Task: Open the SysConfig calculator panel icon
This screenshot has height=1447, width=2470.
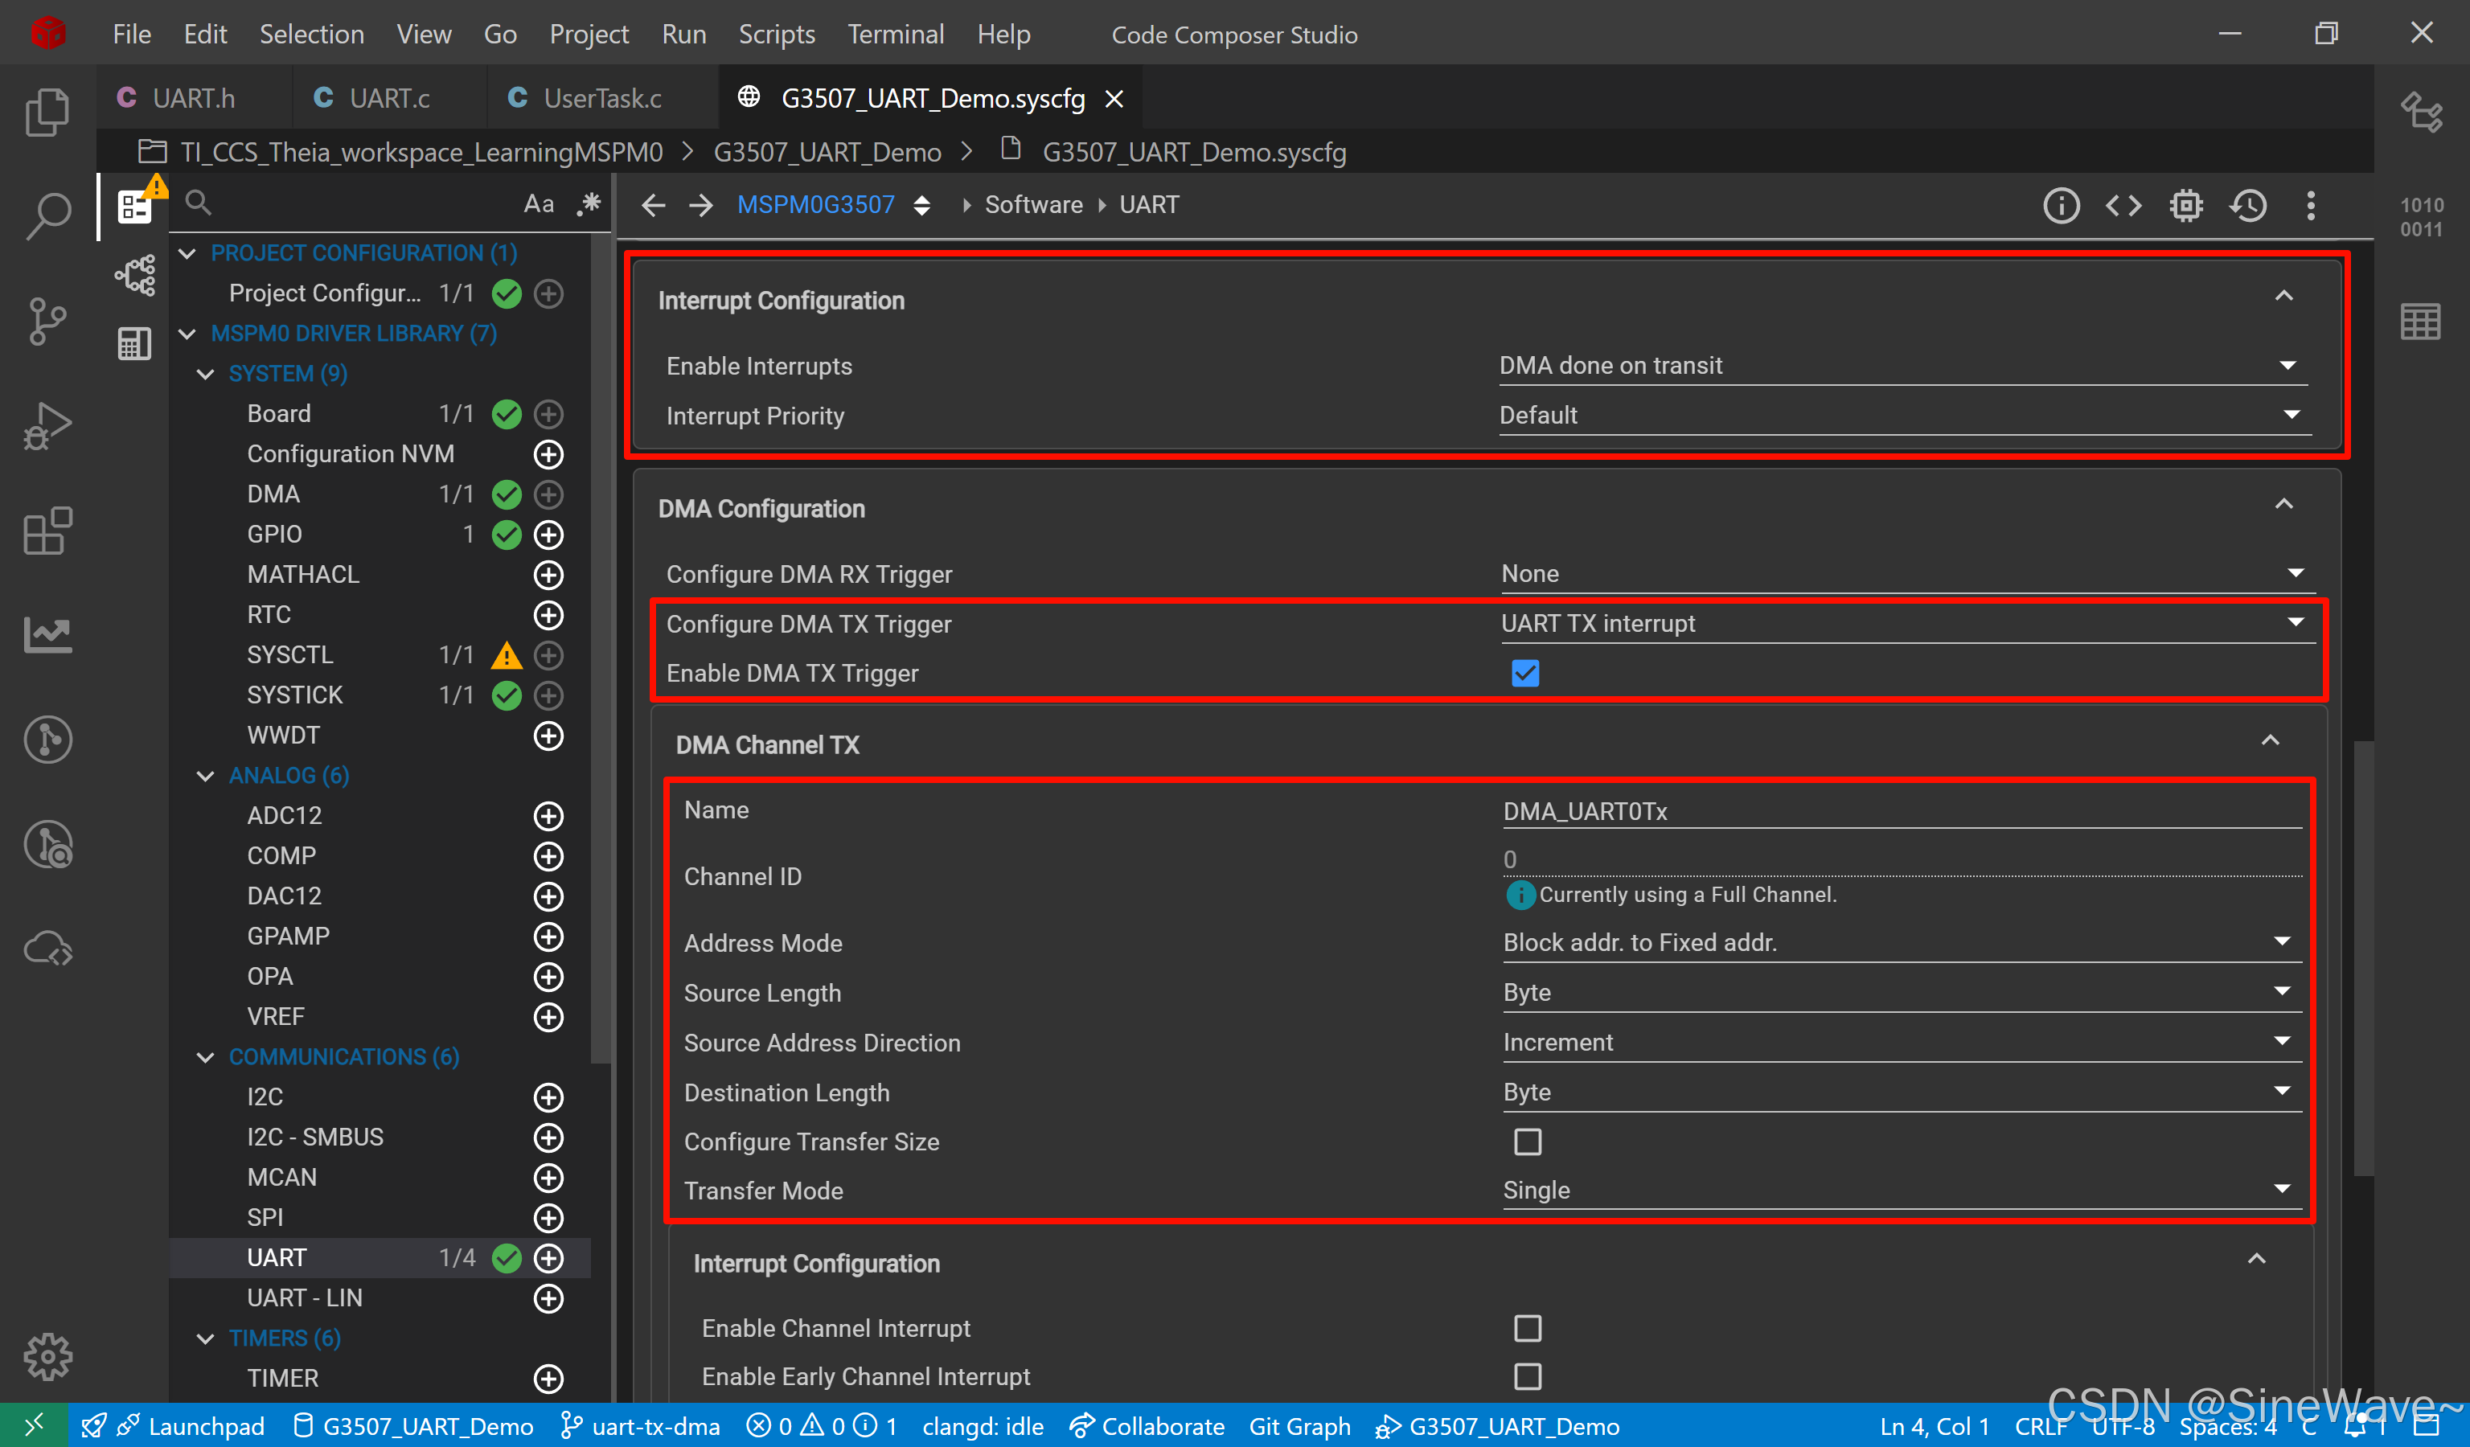Action: point(134,344)
